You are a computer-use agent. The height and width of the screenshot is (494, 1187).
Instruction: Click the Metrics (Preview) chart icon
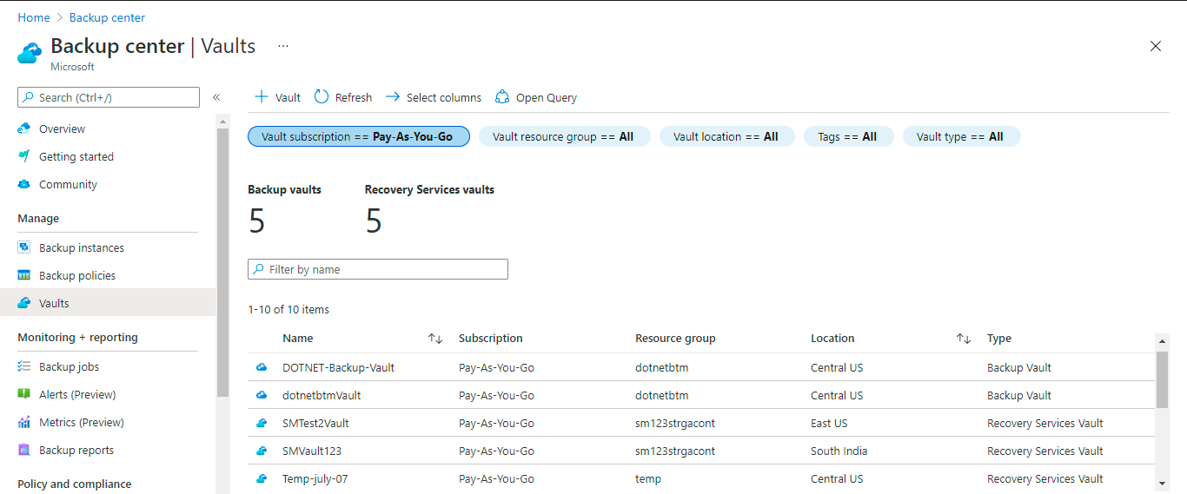24,422
